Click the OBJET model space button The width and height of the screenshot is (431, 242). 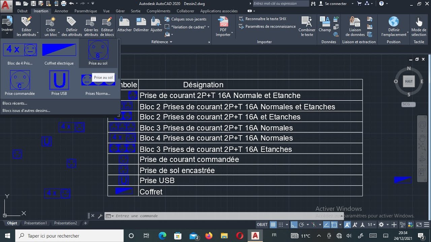coord(262,225)
